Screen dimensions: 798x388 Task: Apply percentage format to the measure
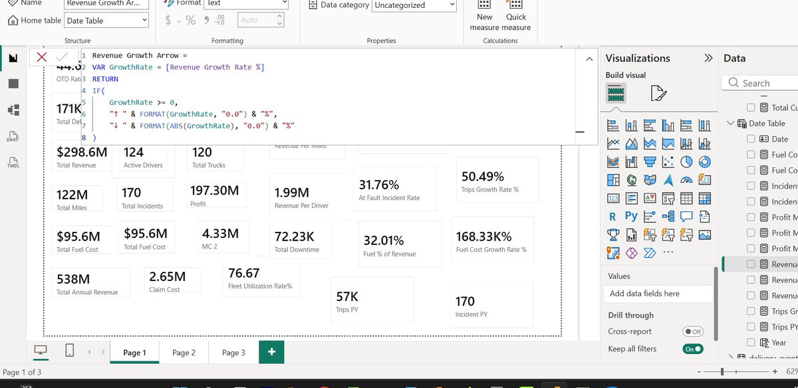pos(190,20)
